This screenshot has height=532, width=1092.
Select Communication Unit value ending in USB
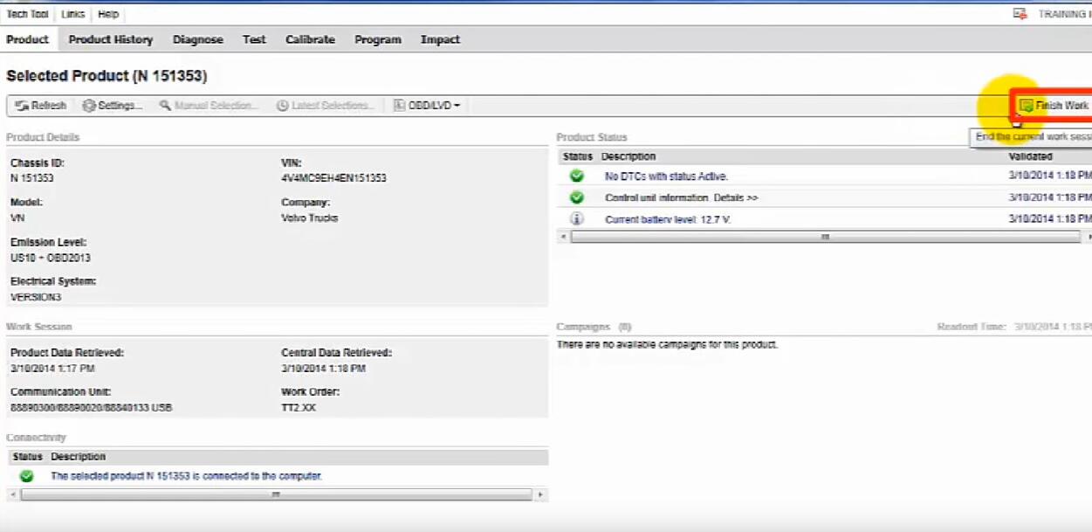click(x=91, y=408)
